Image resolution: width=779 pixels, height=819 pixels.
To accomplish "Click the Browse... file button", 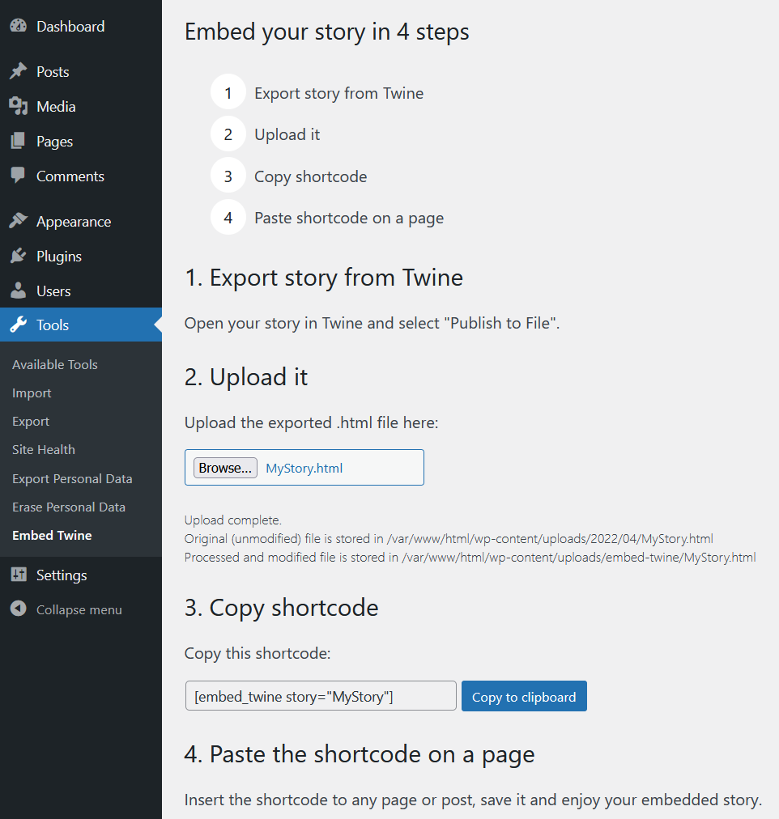I will (225, 468).
